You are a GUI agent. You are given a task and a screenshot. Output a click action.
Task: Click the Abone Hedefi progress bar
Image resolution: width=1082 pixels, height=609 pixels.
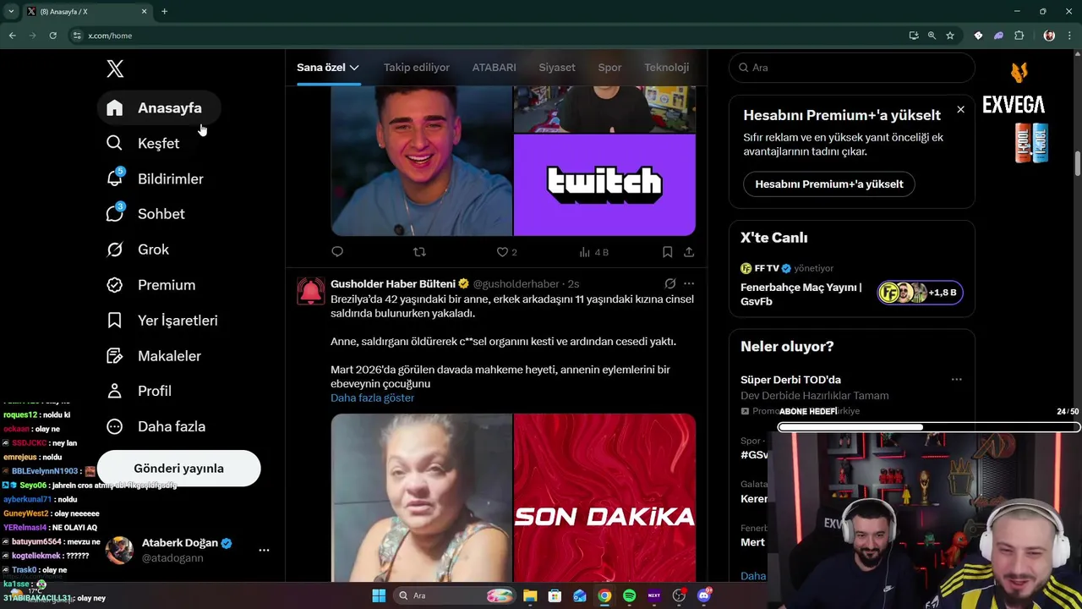[929, 427]
